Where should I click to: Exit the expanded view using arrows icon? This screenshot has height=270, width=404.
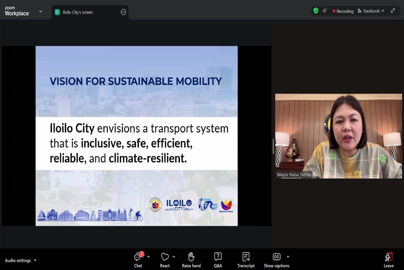(393, 11)
